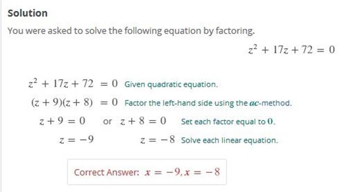Viewport: 350px width, 192px height.
Task: Click x = −8 in the answer box
Action: point(202,172)
